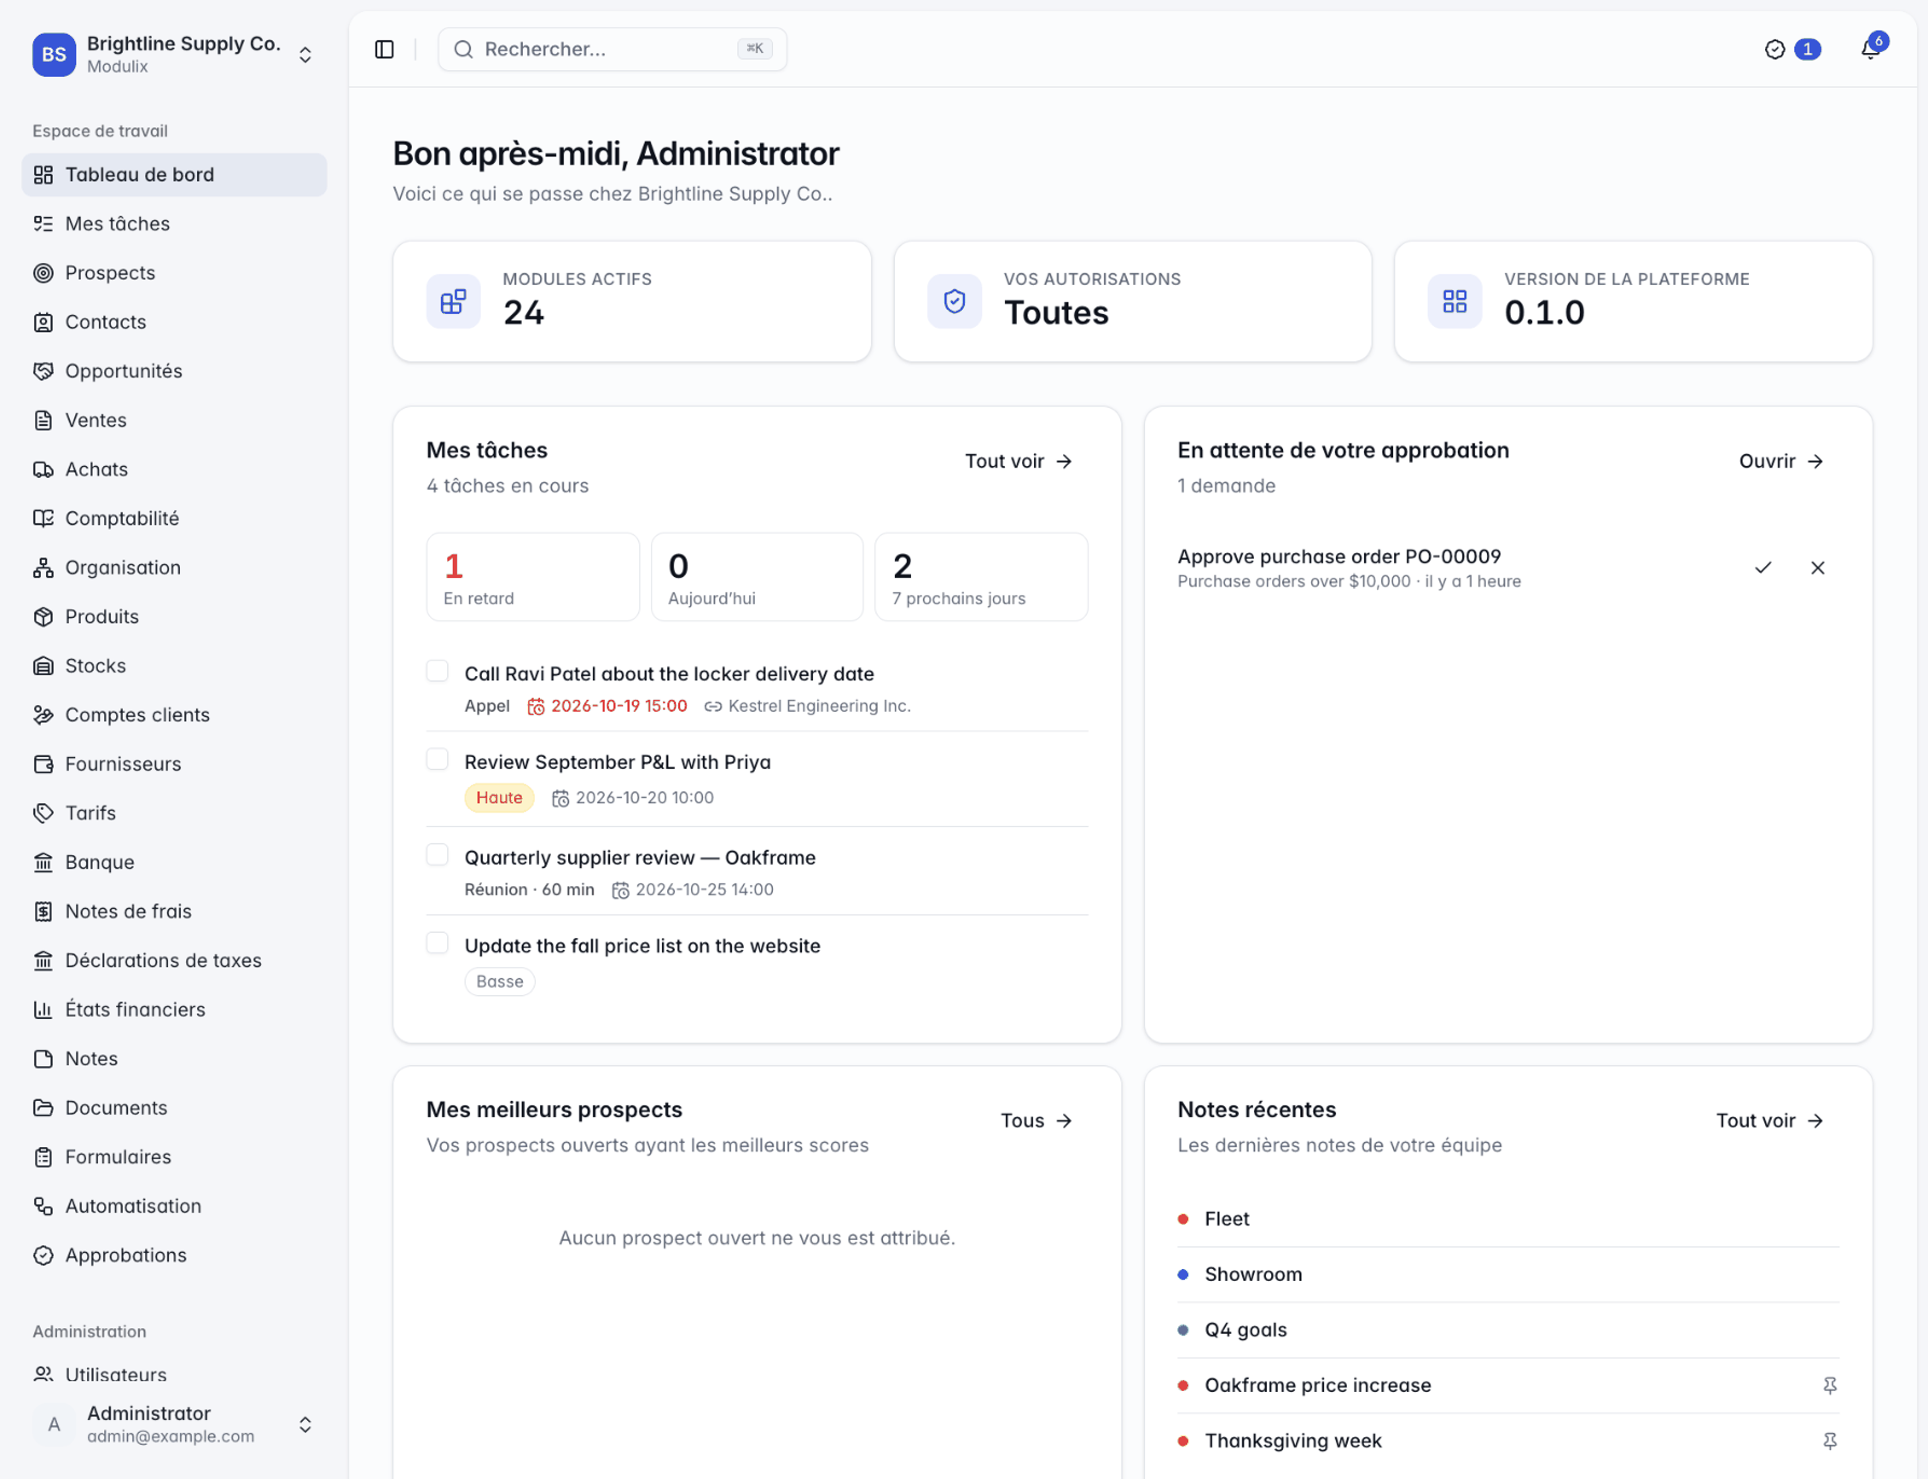Click the shield icon in Vos autorisations

click(x=954, y=302)
